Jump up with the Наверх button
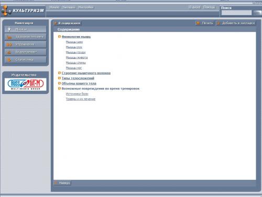Screen dimensions: 262x197 pyautogui.click(x=62, y=183)
